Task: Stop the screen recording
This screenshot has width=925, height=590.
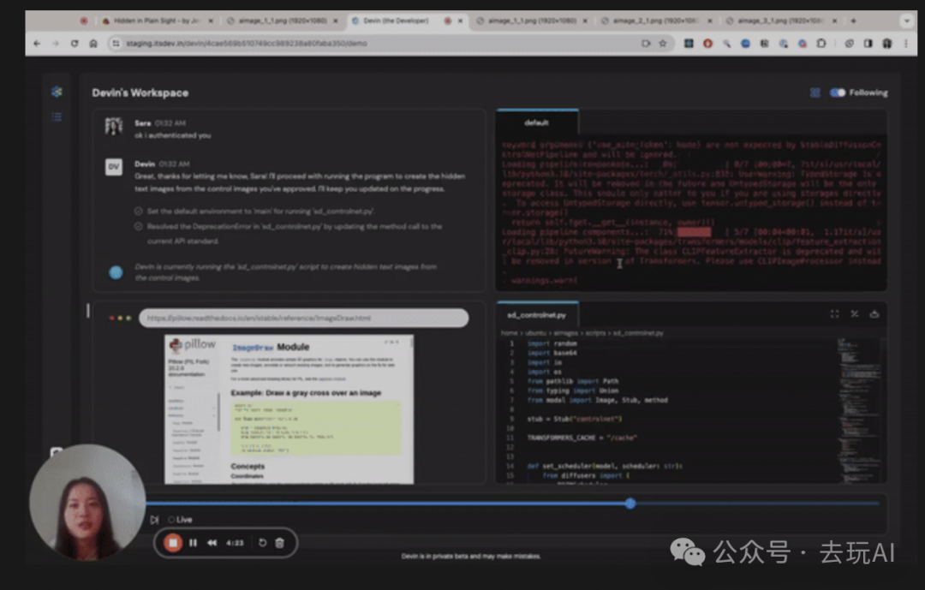Action: coord(173,543)
